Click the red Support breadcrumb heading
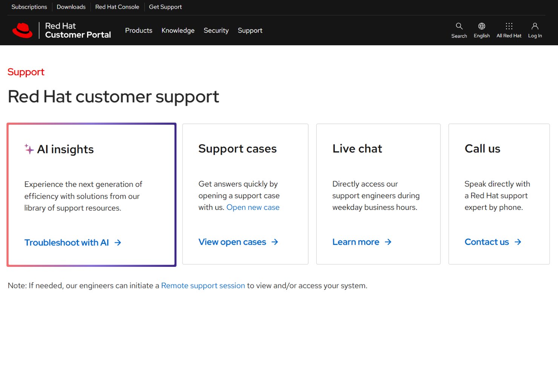Screen dimensions: 558x372 [26, 72]
